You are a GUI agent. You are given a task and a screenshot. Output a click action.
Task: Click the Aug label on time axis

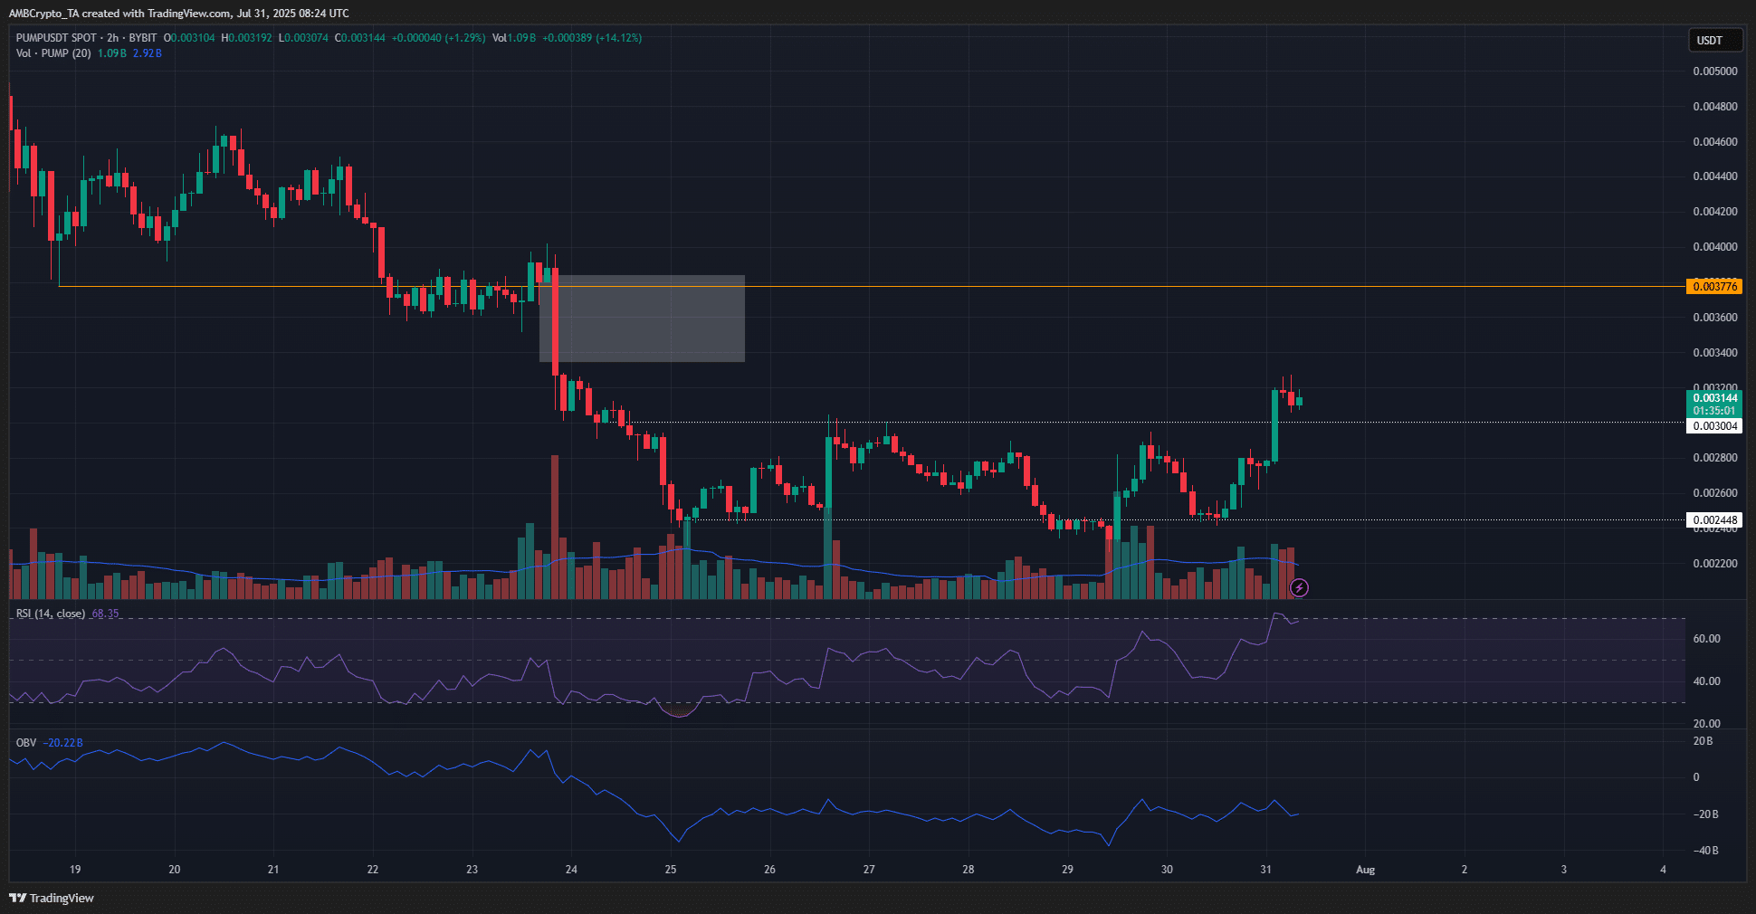tap(1365, 870)
